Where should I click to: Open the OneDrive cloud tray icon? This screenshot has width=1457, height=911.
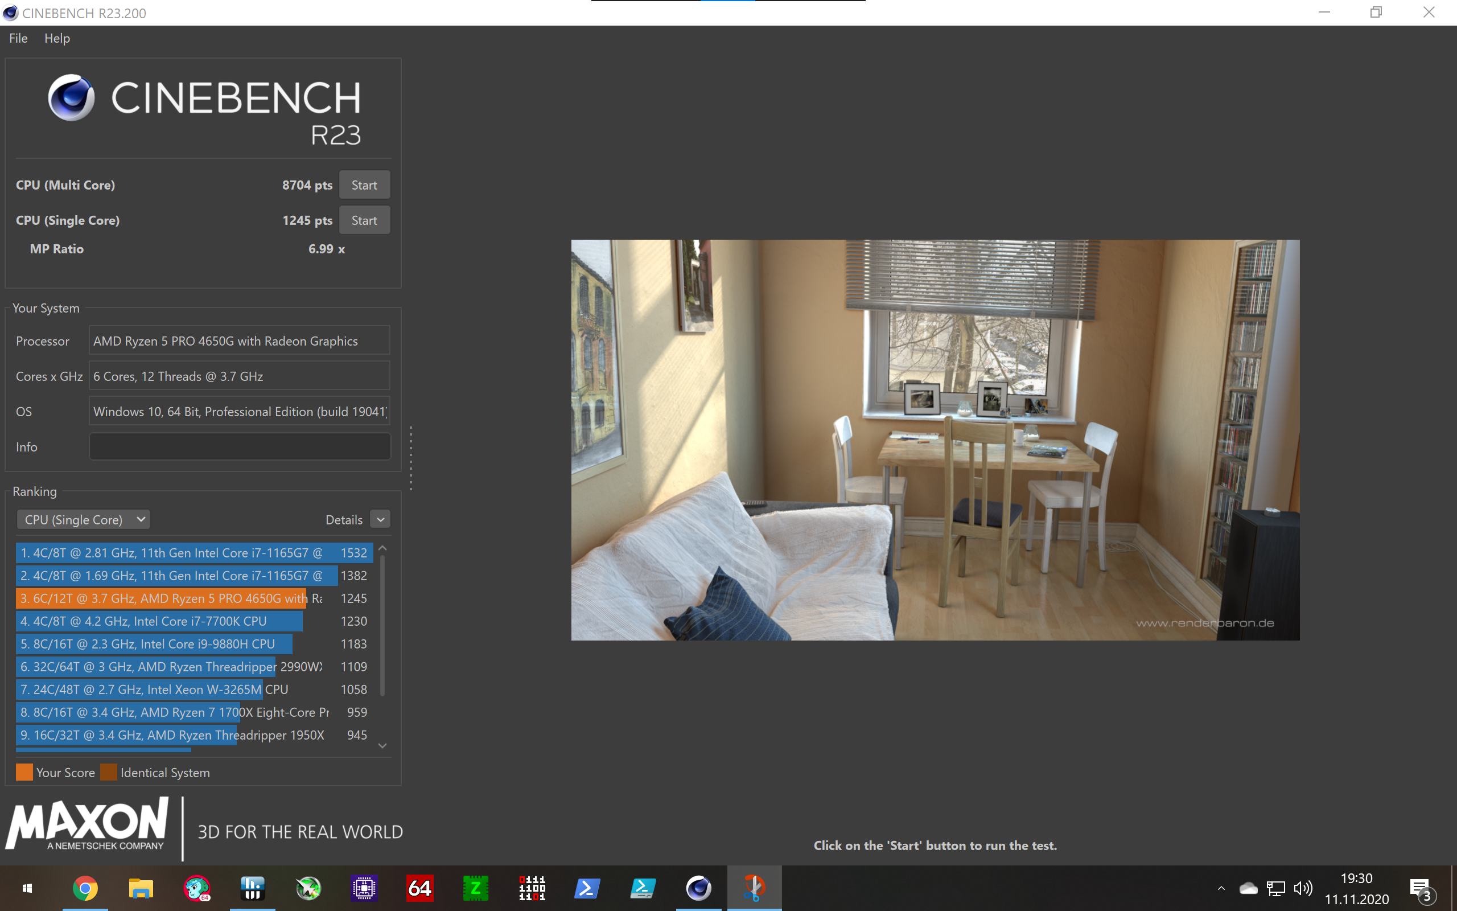(1248, 888)
